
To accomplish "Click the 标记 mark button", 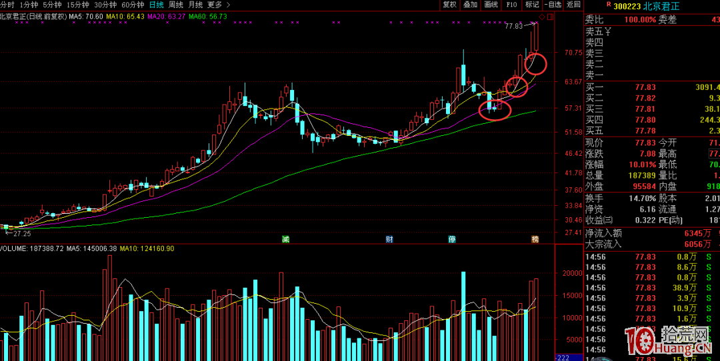I will point(532,5).
